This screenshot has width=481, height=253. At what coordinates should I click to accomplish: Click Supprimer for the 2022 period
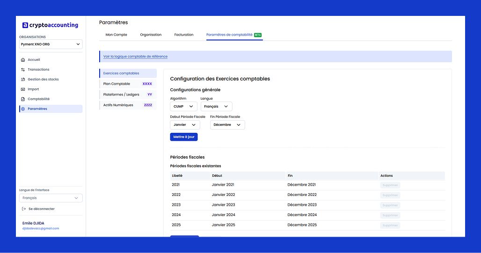click(x=390, y=195)
